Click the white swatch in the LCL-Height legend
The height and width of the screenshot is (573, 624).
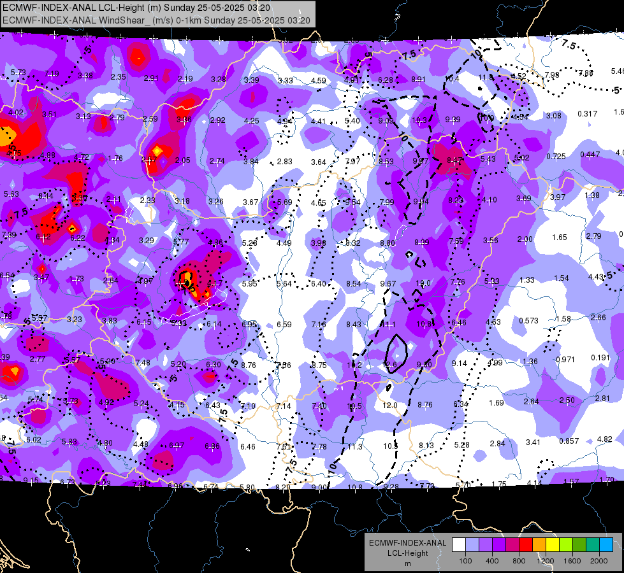click(458, 545)
